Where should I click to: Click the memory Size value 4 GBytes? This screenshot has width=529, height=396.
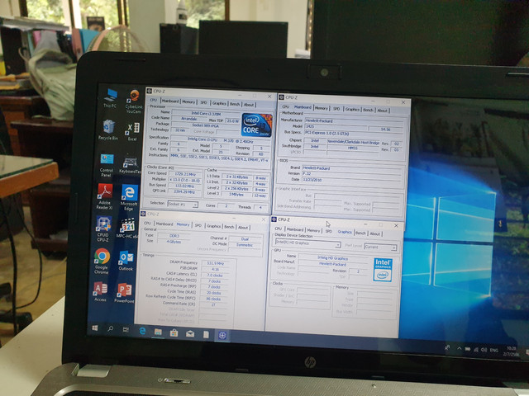173,242
